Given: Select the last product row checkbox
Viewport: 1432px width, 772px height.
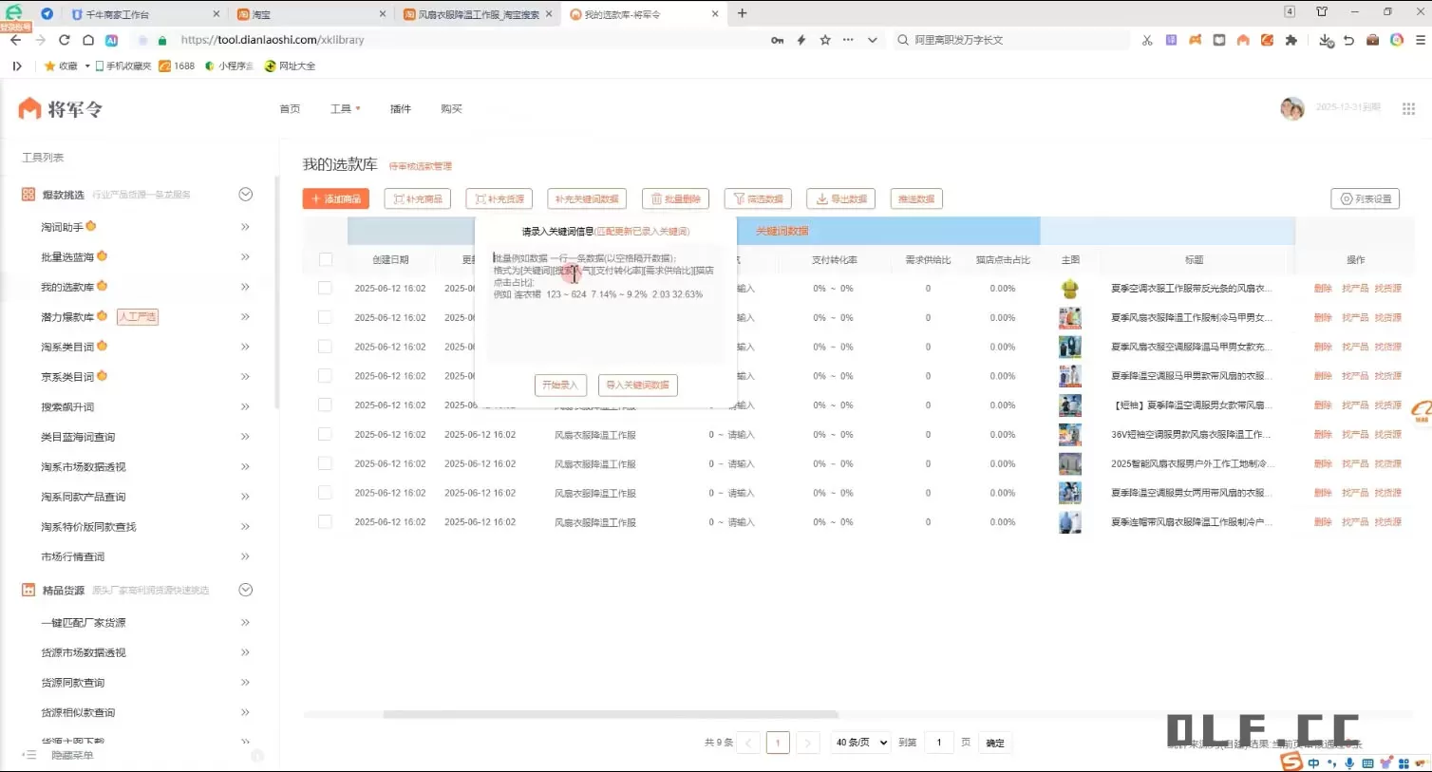Looking at the screenshot, I should (325, 522).
